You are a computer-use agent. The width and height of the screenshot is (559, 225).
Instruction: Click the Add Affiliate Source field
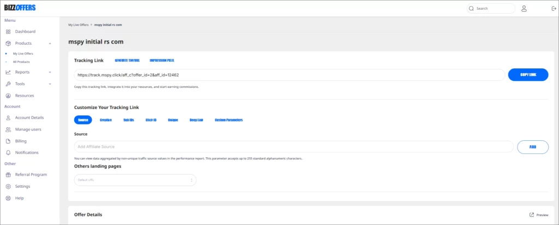coord(294,146)
